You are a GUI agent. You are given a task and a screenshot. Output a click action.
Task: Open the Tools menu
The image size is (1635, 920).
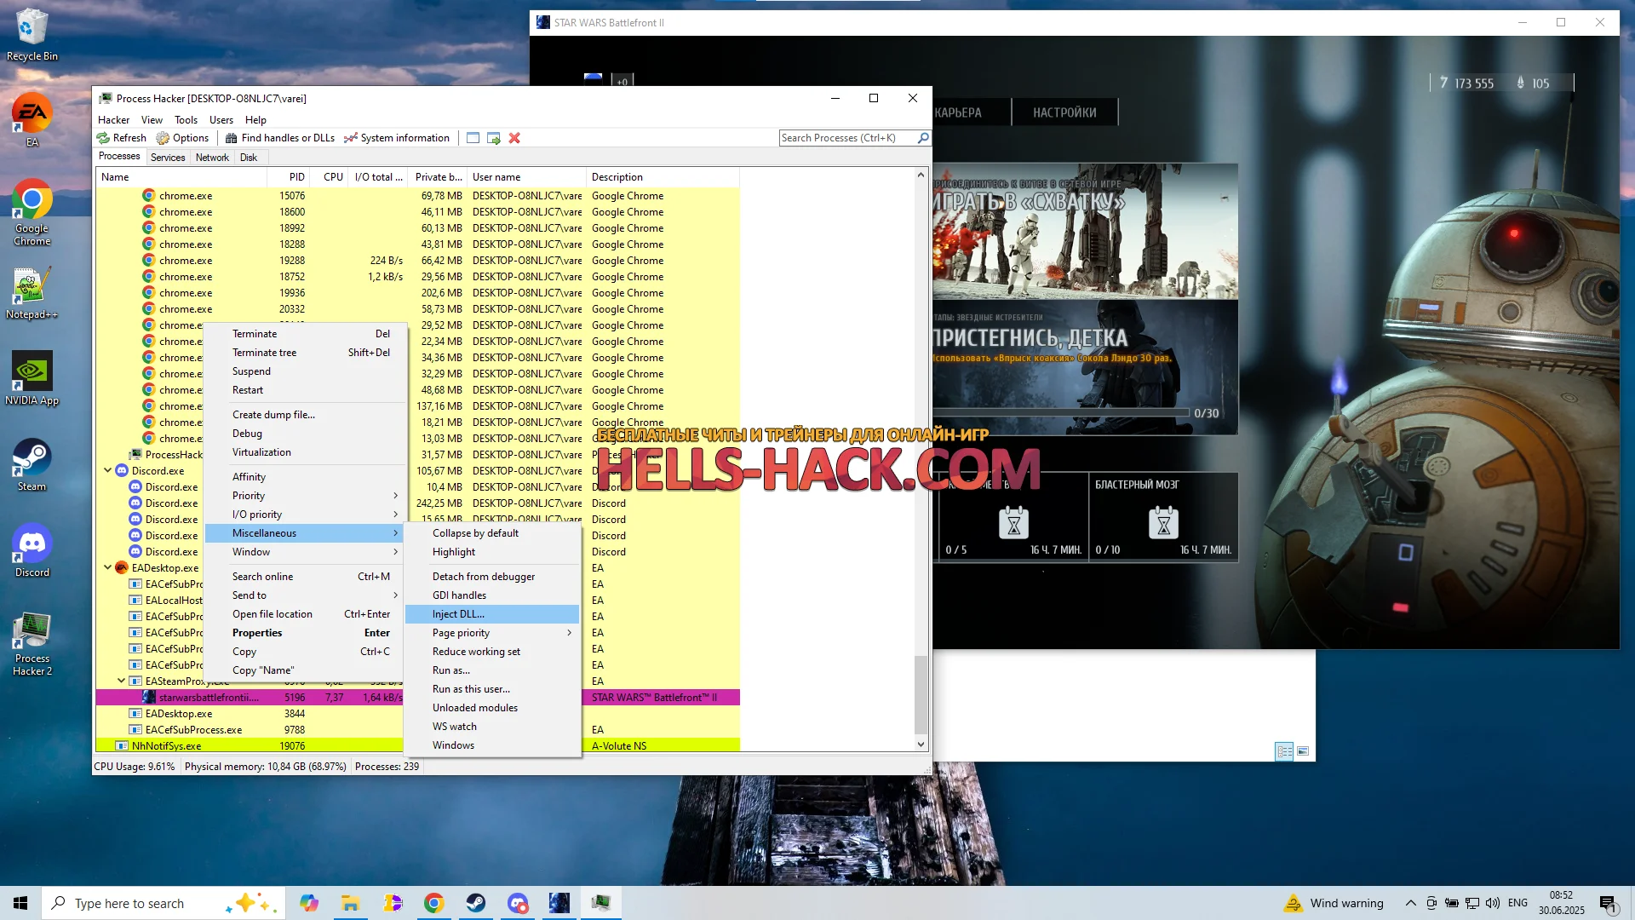coord(186,120)
